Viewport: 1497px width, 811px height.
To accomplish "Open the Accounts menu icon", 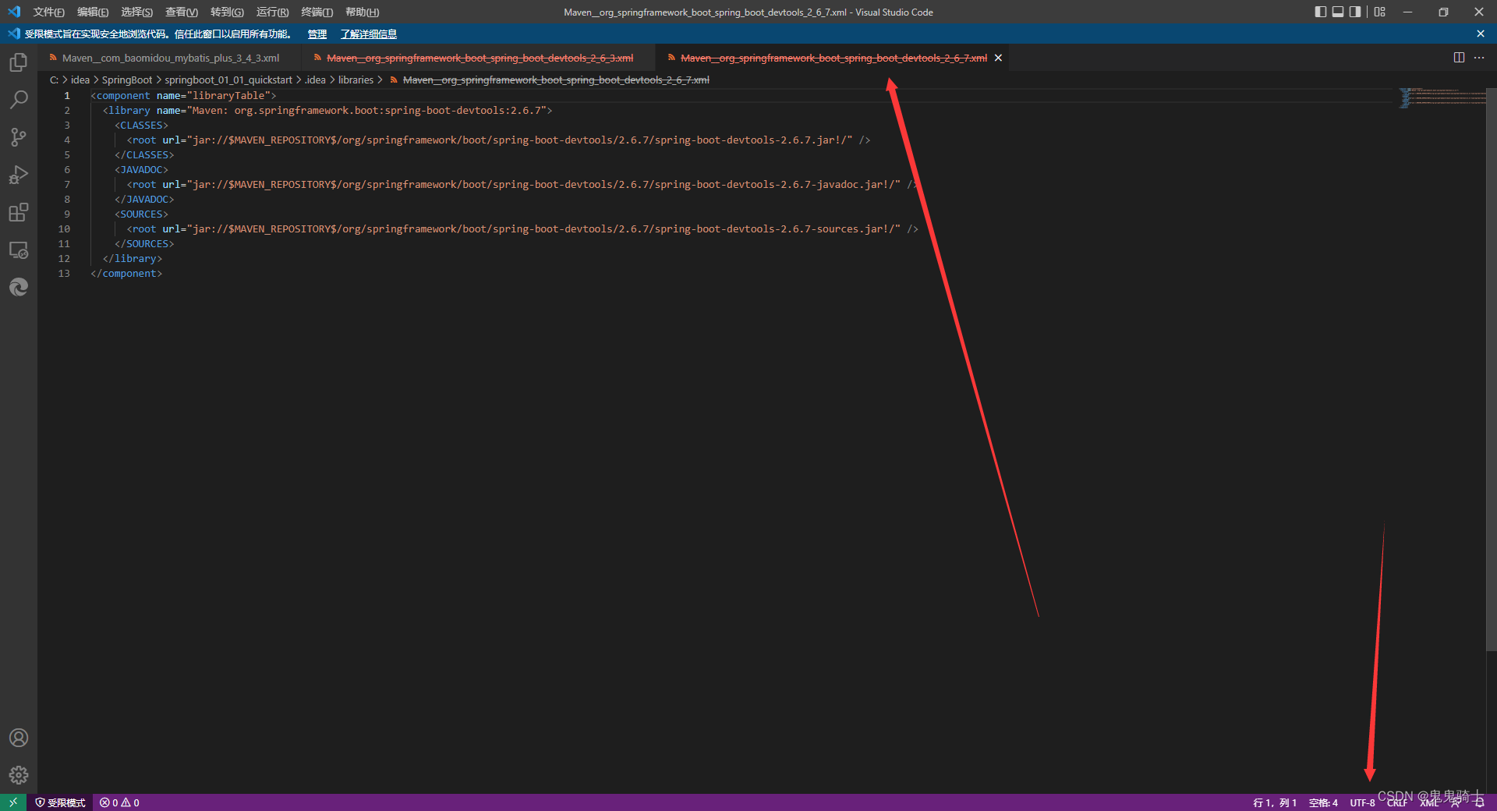I will click(19, 738).
